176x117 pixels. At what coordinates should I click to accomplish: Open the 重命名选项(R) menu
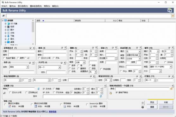coord(36,6)
